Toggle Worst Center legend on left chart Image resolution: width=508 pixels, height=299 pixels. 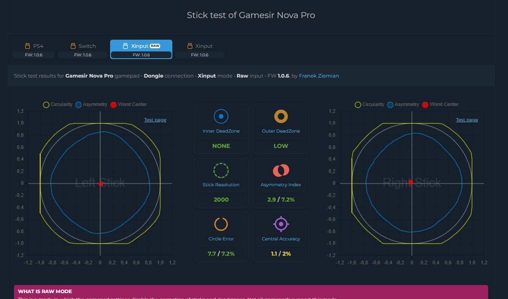point(129,104)
